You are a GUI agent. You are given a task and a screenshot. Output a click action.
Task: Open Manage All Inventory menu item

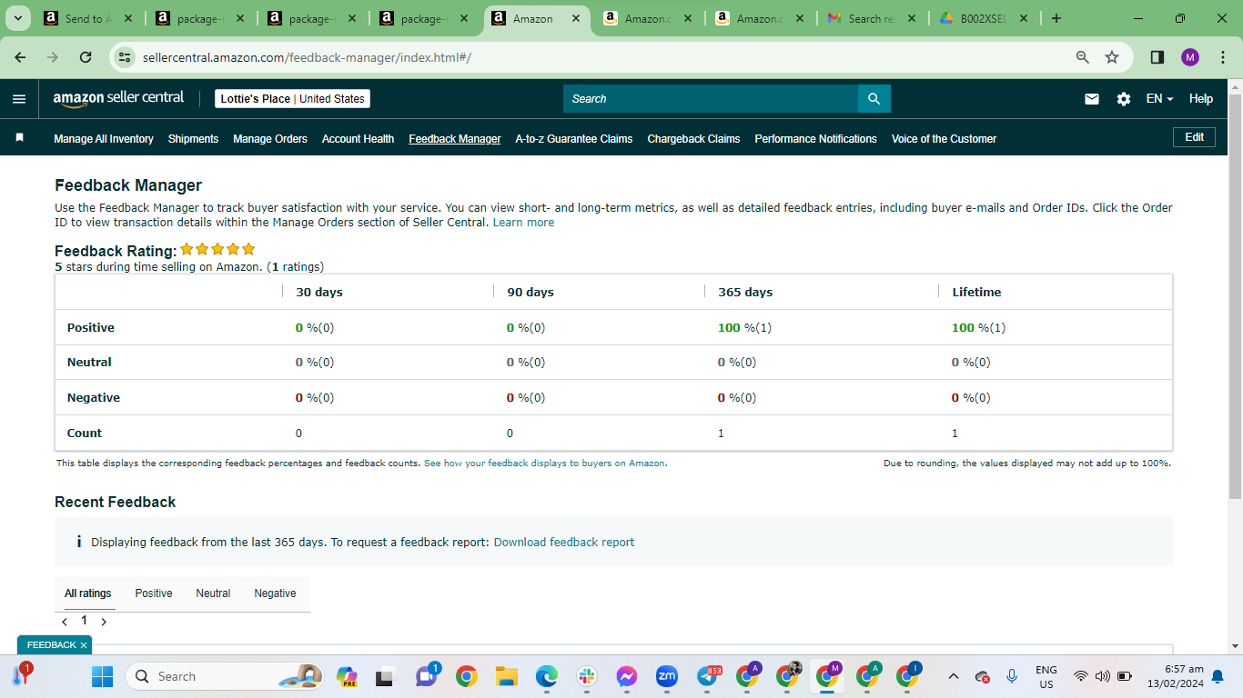click(x=104, y=139)
